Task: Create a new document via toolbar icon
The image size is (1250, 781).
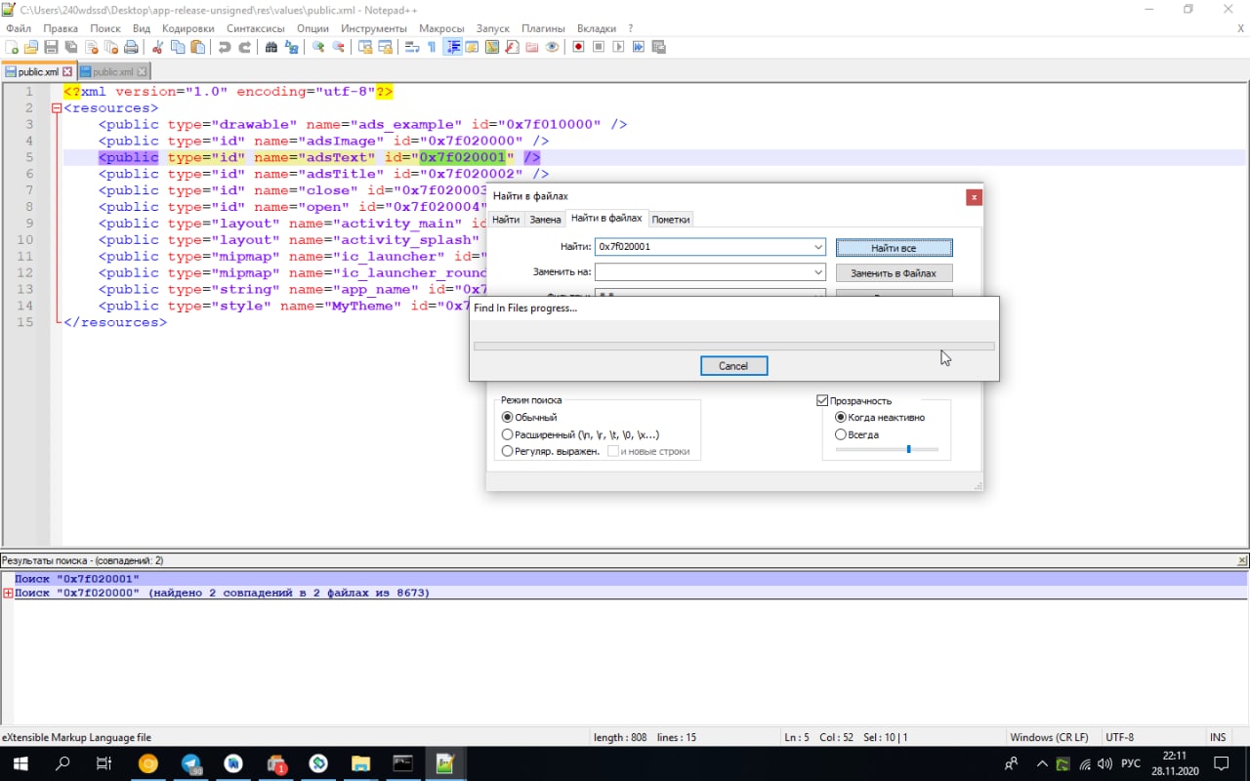Action: pos(12,47)
